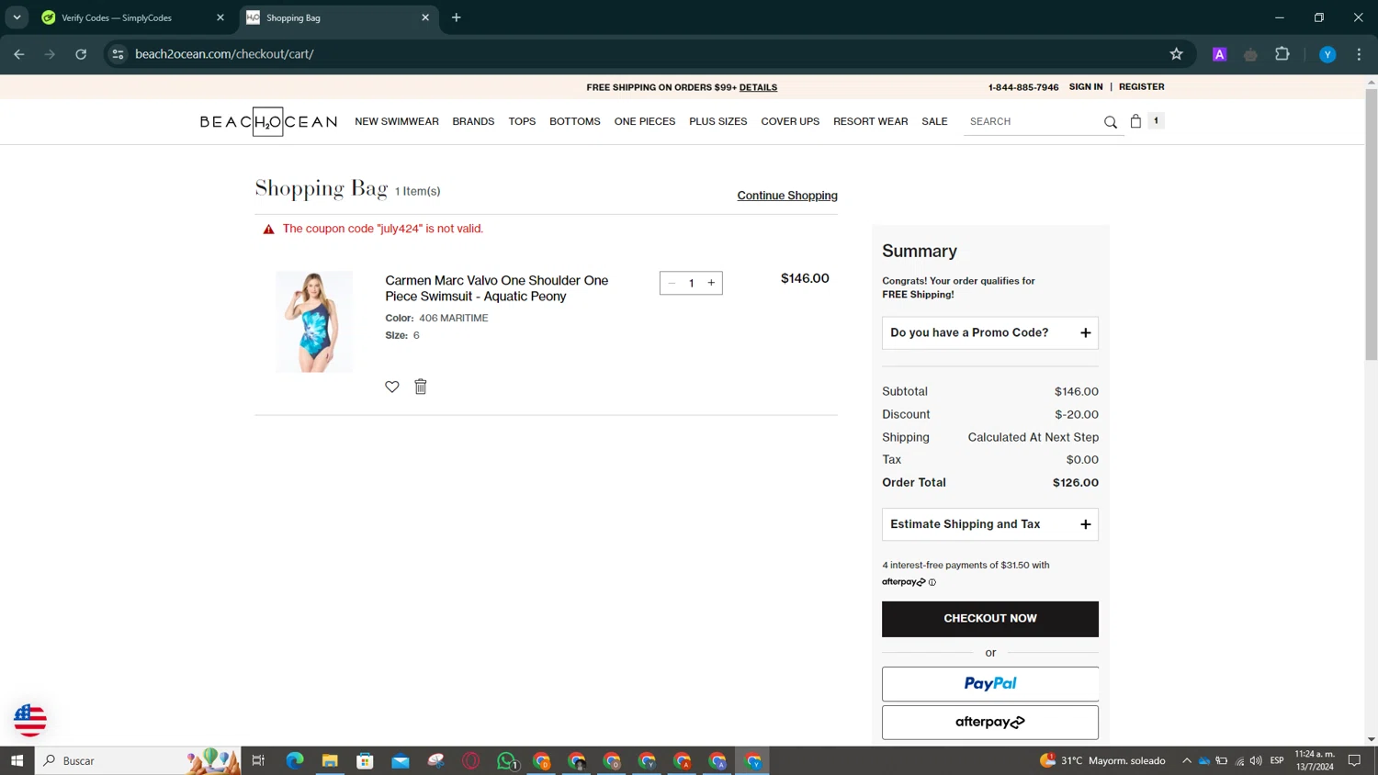The width and height of the screenshot is (1378, 775).
Task: Open the Carmen Marc Valvo swimsuit product link
Action: pos(497,288)
